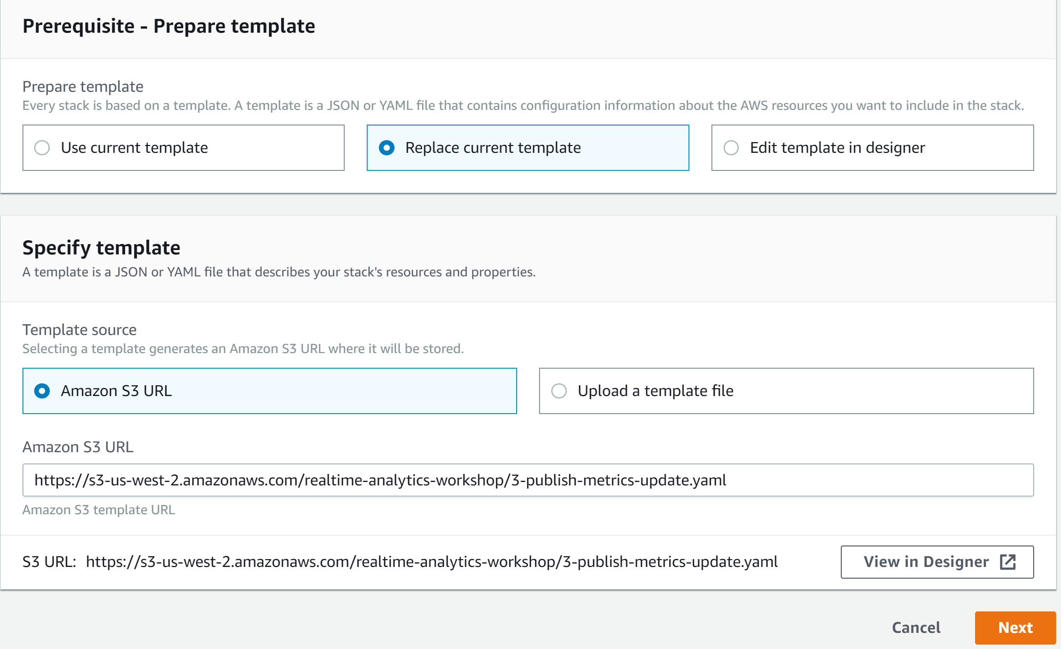Focus the Amazon S3 URL text field

[528, 480]
